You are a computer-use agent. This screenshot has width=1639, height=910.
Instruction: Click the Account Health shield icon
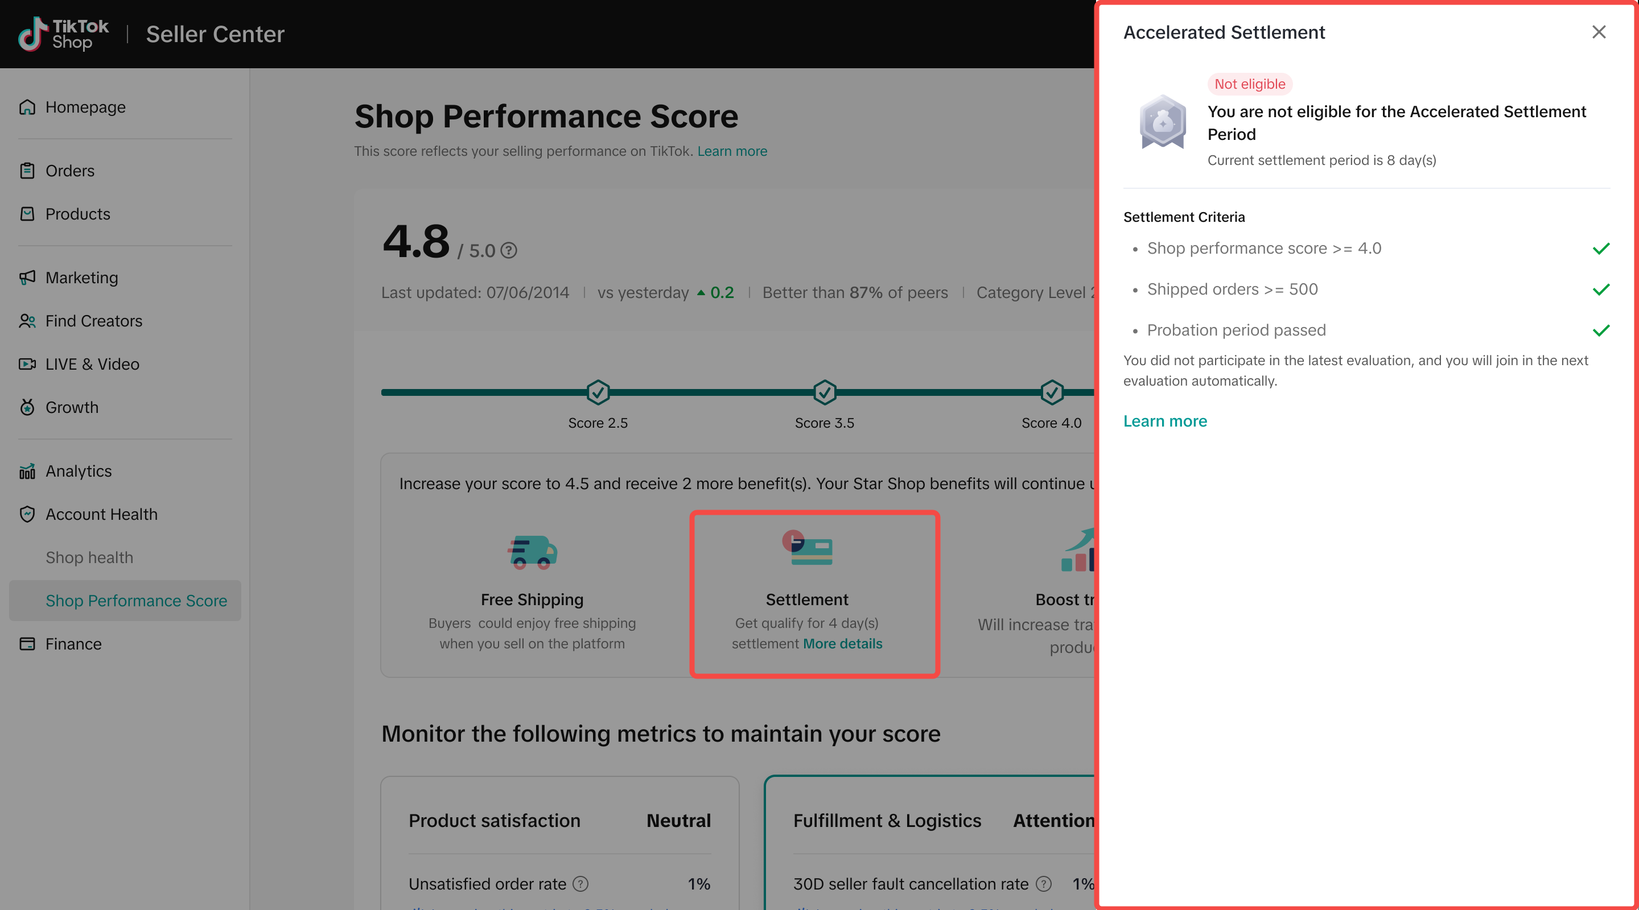[27, 514]
